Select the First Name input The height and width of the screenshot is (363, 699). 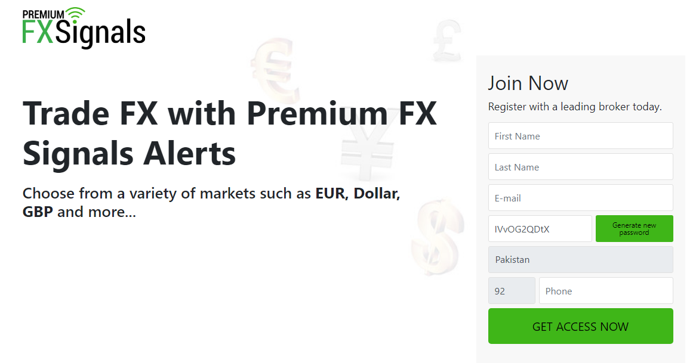580,135
